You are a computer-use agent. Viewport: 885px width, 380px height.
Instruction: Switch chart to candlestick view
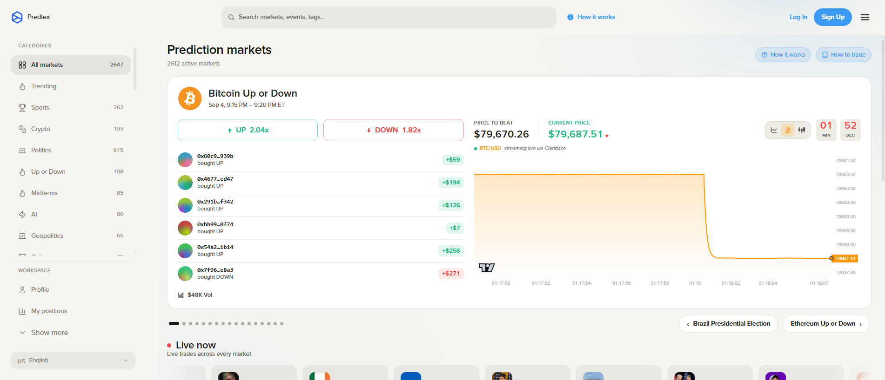(802, 130)
